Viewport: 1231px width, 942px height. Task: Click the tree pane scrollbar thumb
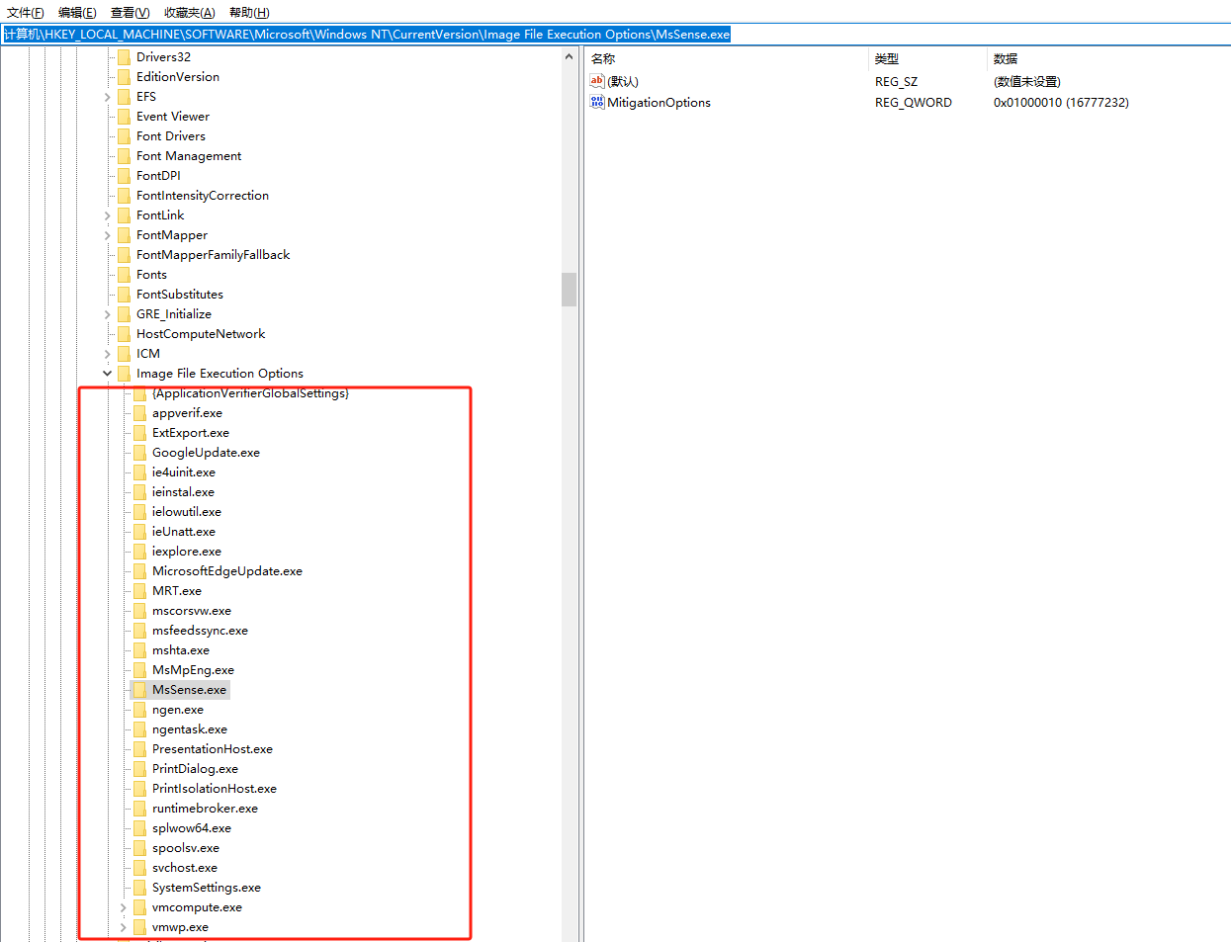coord(569,290)
